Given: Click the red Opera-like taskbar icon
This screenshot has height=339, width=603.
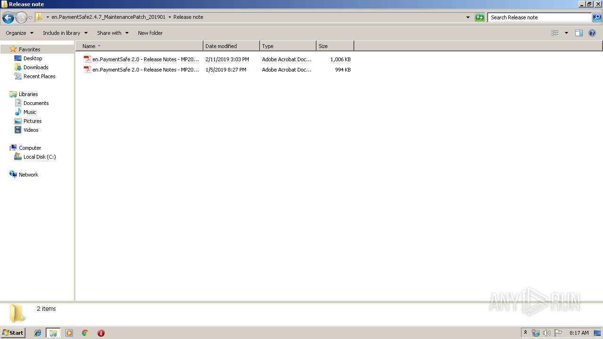Looking at the screenshot, I should pyautogui.click(x=101, y=333).
